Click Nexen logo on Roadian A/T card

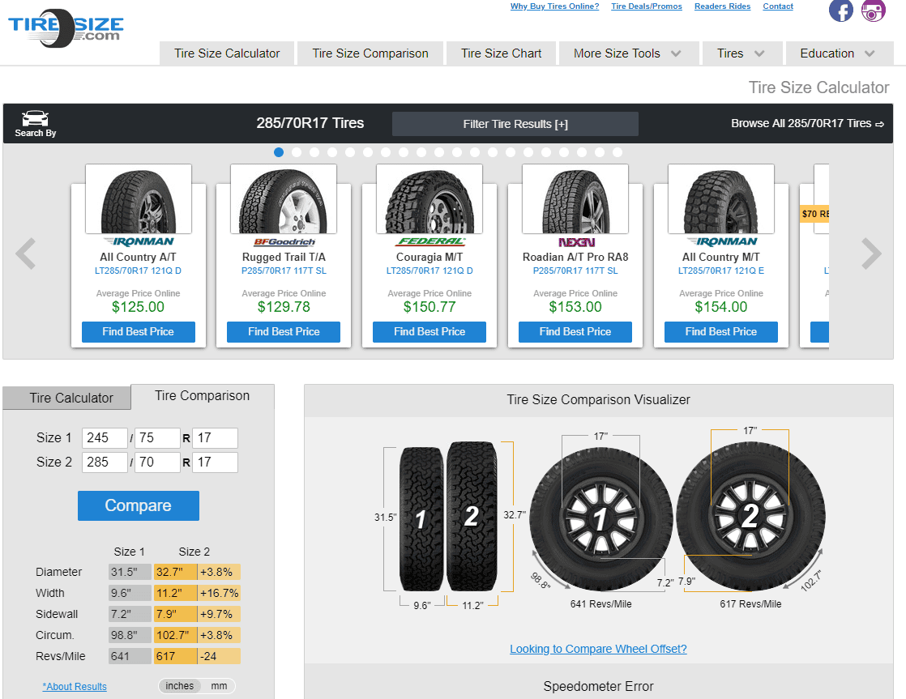pos(575,242)
